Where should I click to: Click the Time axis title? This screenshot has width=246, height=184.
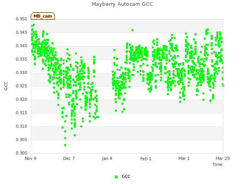(x=218, y=164)
